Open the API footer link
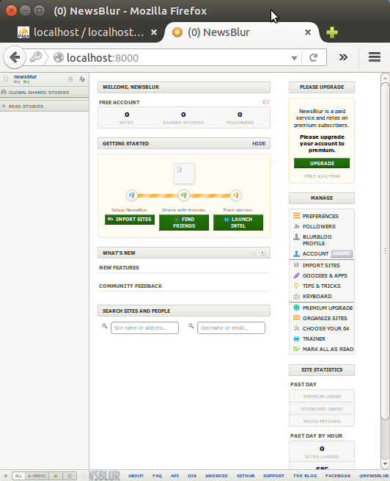 click(x=174, y=476)
